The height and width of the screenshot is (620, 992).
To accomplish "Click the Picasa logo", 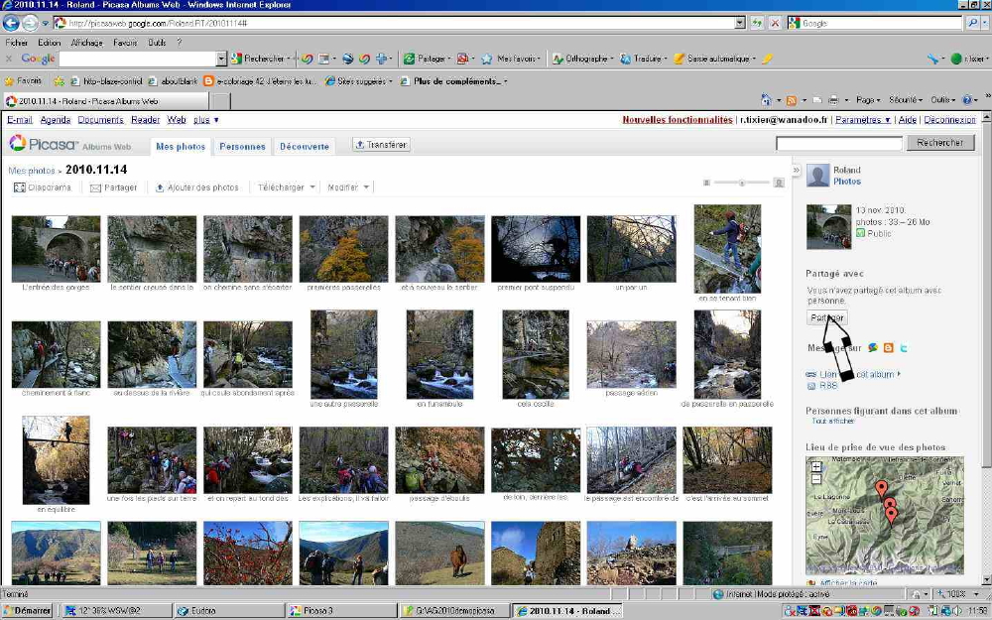I will tap(43, 144).
